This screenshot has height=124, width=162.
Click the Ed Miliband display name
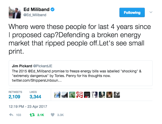click(x=36, y=9)
